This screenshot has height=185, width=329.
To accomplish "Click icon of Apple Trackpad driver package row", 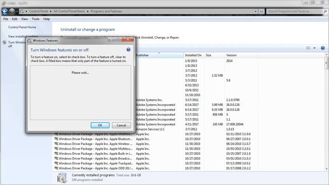I will (56, 163).
